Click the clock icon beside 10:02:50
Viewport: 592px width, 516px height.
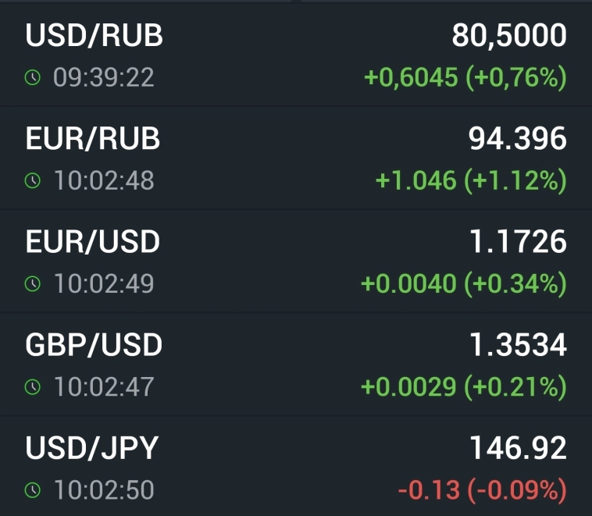[x=32, y=490]
